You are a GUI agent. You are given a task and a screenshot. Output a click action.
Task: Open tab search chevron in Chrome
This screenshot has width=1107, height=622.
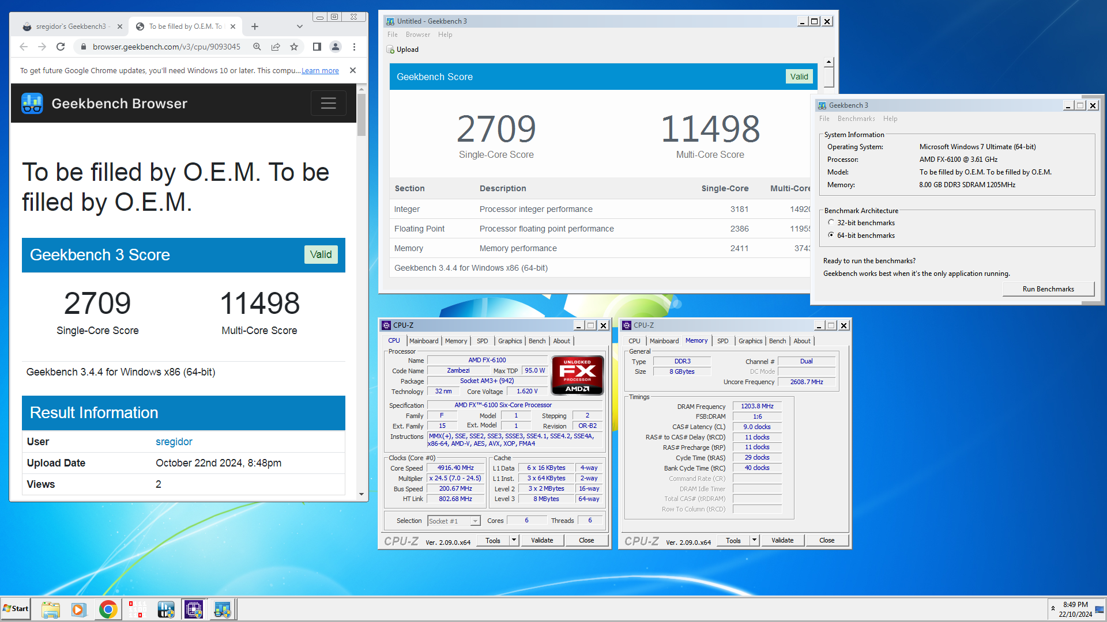click(300, 26)
